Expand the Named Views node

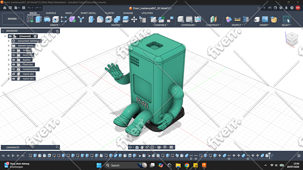coord(9,46)
